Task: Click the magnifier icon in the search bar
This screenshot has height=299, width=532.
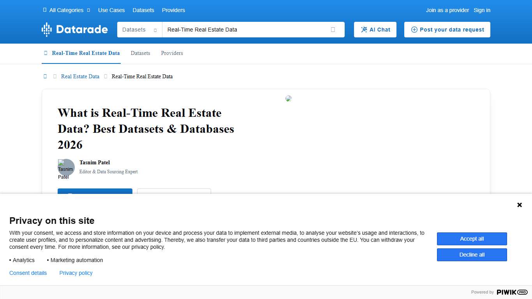Action: click(x=333, y=29)
